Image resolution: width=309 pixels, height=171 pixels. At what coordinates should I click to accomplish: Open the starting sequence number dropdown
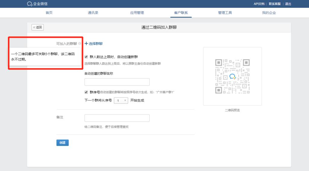pyautogui.click(x=121, y=101)
